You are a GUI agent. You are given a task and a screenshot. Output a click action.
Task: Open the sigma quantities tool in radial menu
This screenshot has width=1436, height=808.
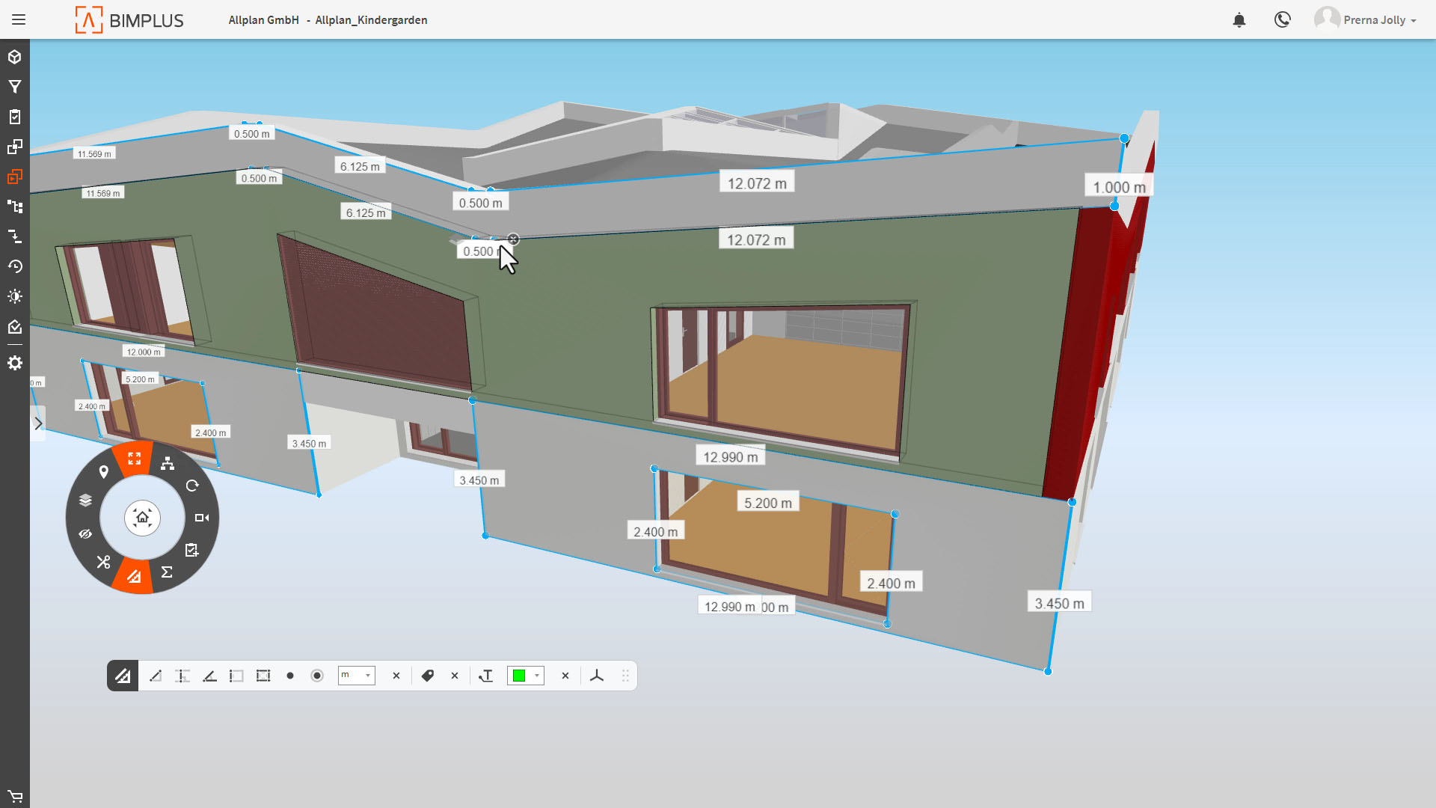tap(167, 572)
